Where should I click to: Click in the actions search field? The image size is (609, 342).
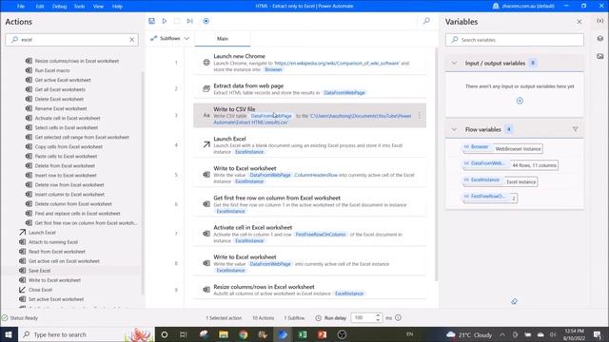click(72, 40)
